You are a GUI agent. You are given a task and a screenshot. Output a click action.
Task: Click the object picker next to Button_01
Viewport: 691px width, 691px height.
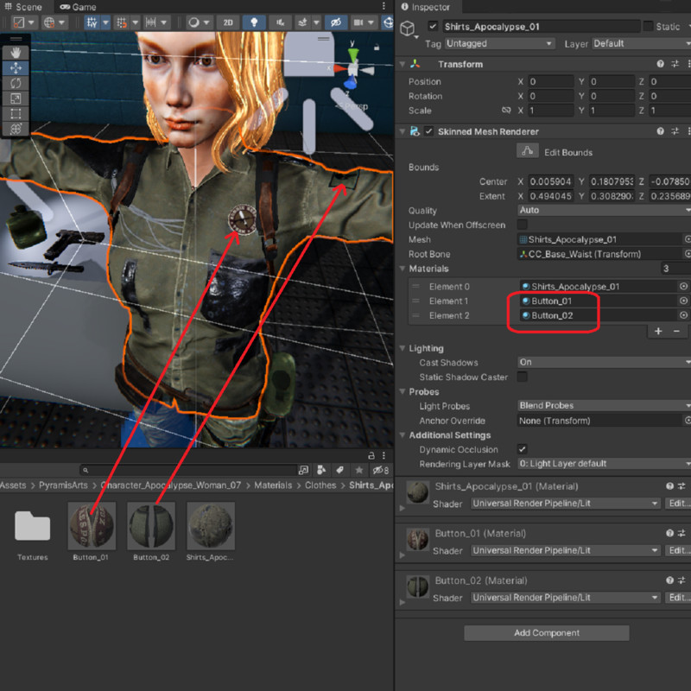683,301
